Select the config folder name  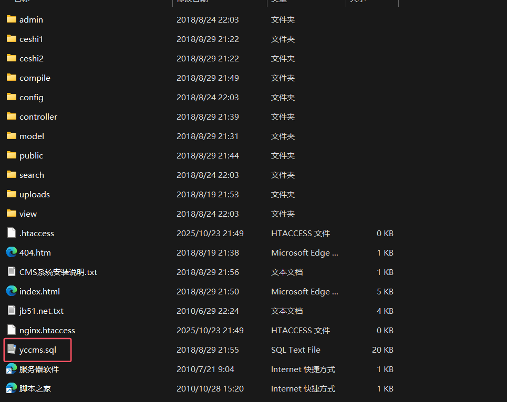tap(31, 98)
